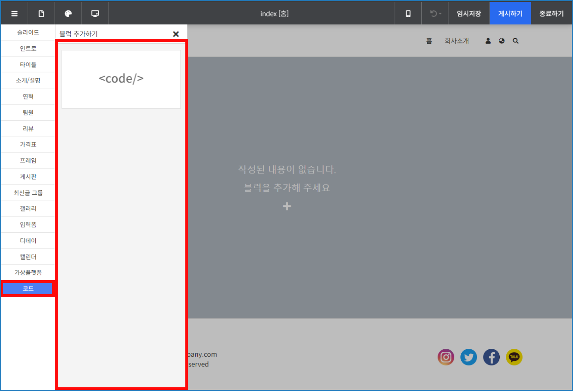Open the 회사소개 navigation menu item
573x391 pixels.
(x=457, y=40)
